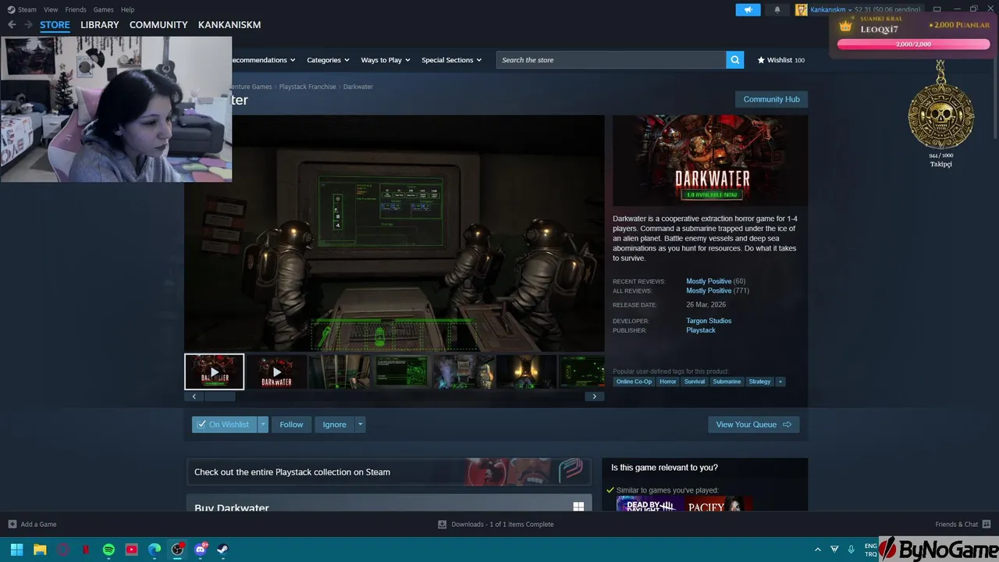Viewport: 999px width, 562px height.
Task: Click the Wishlist star icon
Action: pos(761,60)
